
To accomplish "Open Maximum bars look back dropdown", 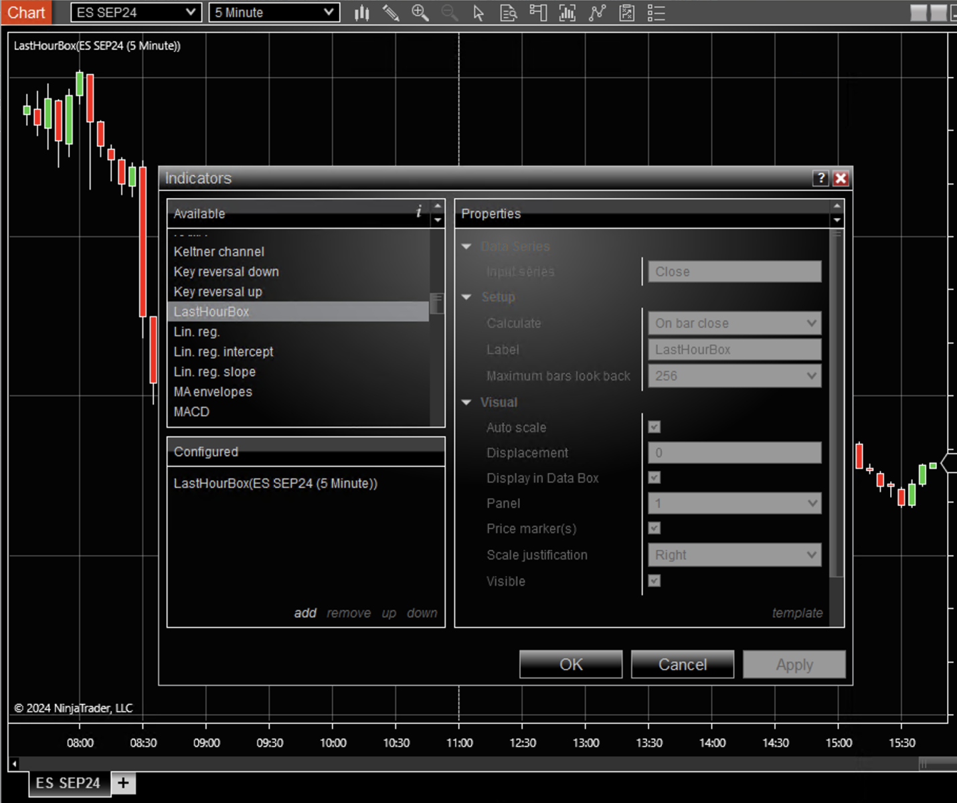I will tap(734, 376).
